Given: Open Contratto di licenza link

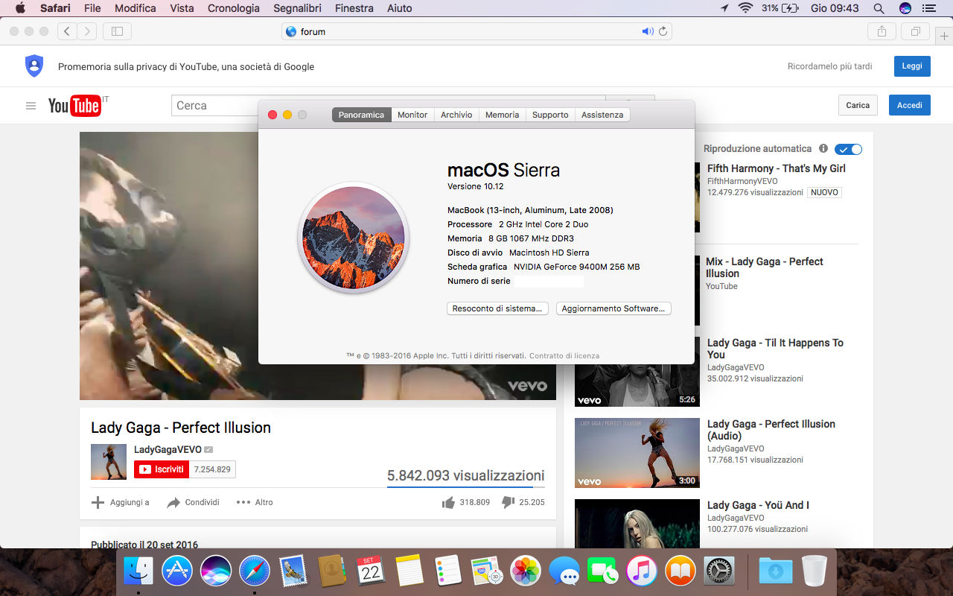Looking at the screenshot, I should pos(564,356).
